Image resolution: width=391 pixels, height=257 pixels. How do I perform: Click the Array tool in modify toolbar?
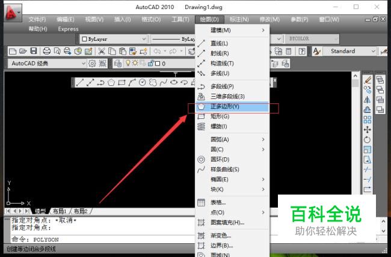[x=368, y=119]
